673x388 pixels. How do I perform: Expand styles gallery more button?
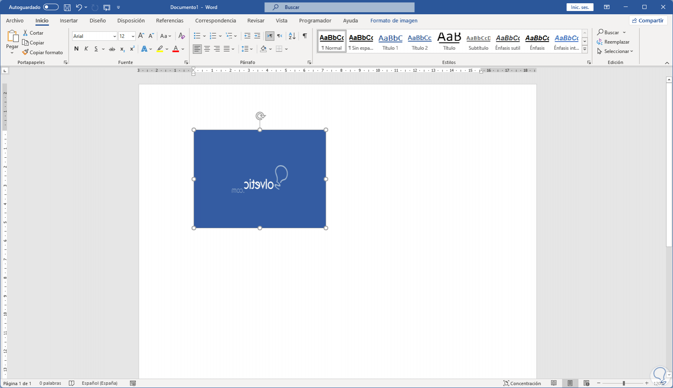pos(585,49)
